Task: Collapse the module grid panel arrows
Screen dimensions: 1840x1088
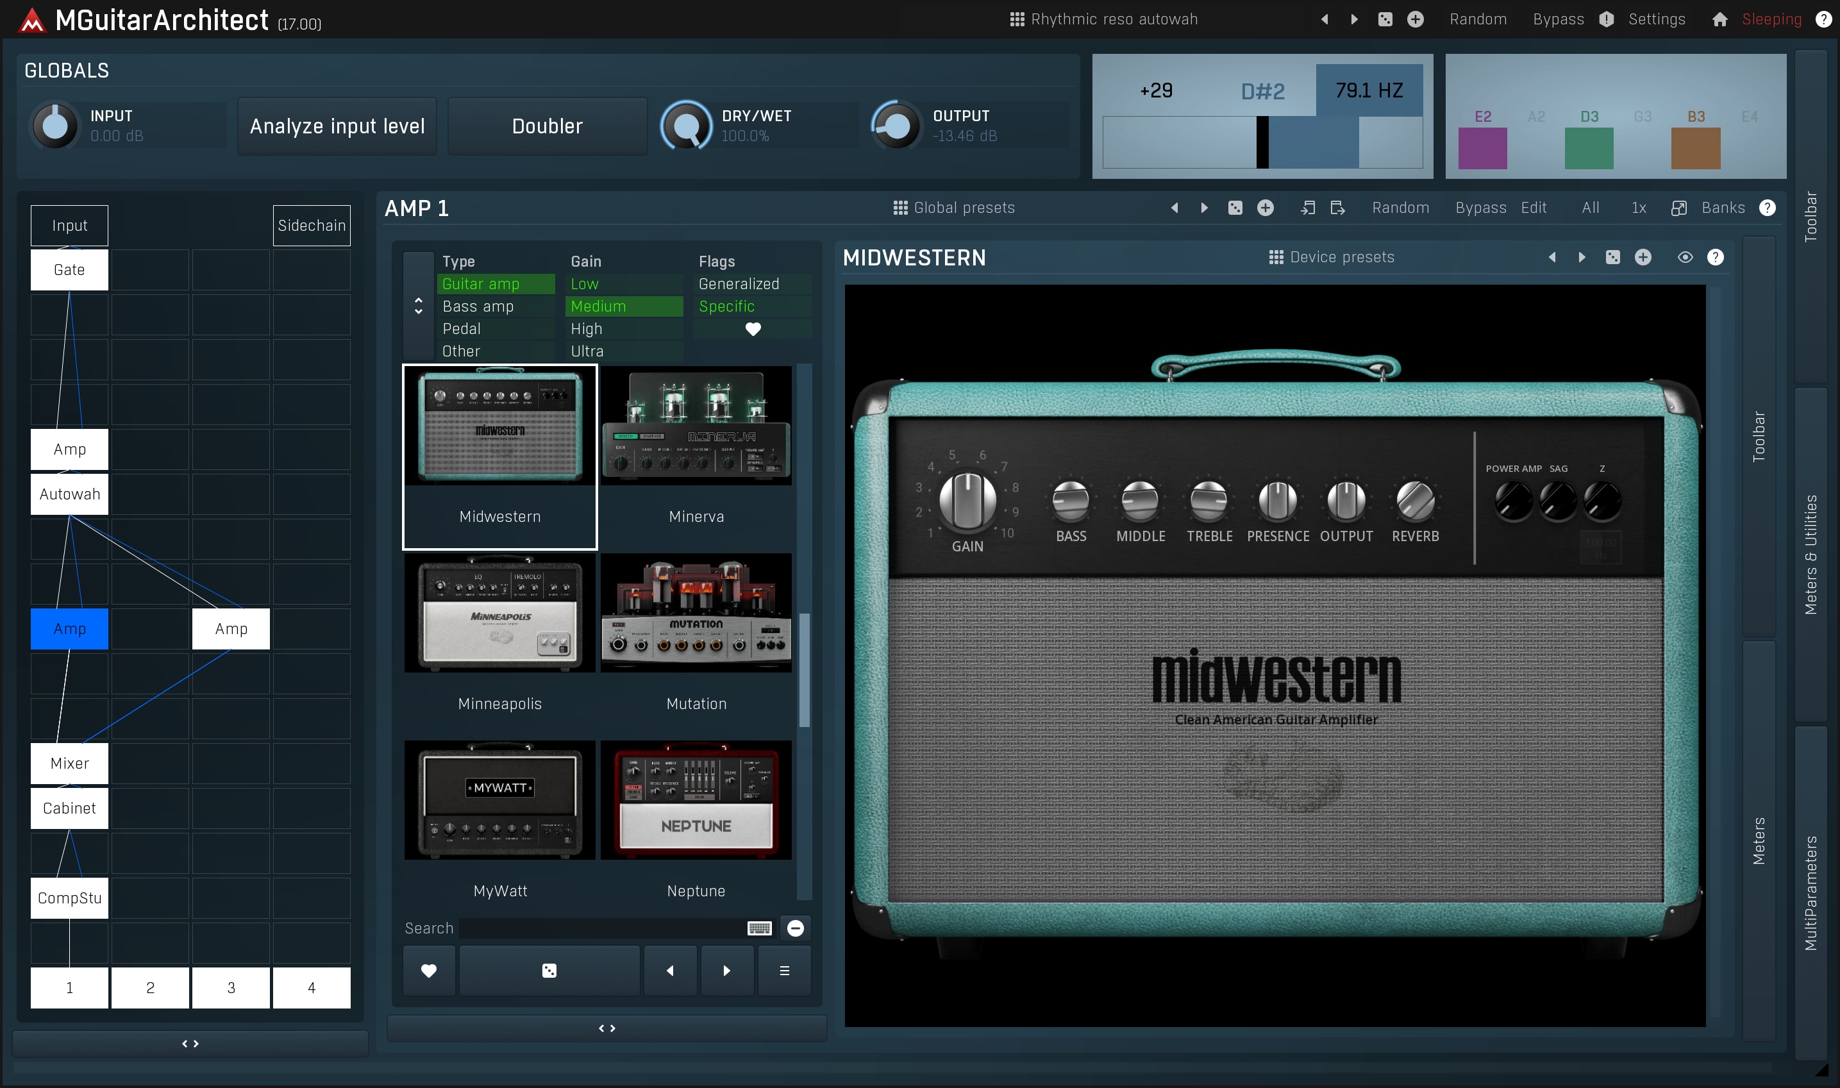Action: point(190,1042)
